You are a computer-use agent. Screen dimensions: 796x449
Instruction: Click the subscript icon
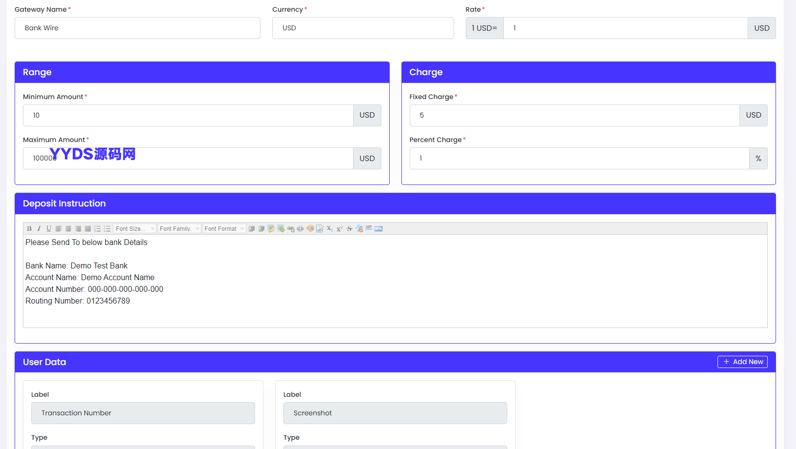click(x=330, y=228)
